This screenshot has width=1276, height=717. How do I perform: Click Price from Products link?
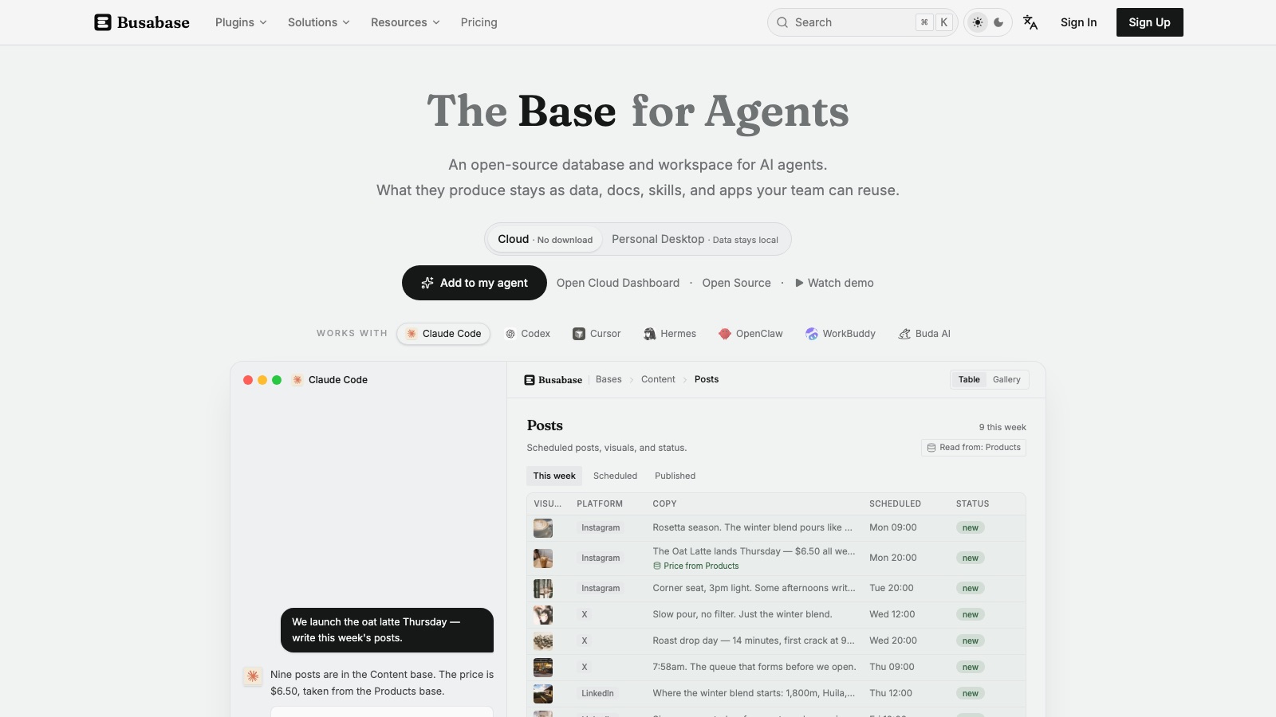pyautogui.click(x=696, y=566)
